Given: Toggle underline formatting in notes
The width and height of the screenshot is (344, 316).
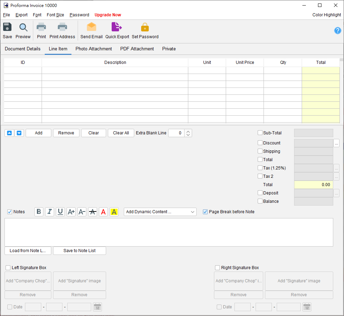Looking at the screenshot, I should (x=60, y=212).
